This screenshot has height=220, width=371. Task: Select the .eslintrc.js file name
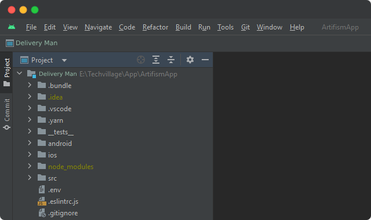point(63,201)
